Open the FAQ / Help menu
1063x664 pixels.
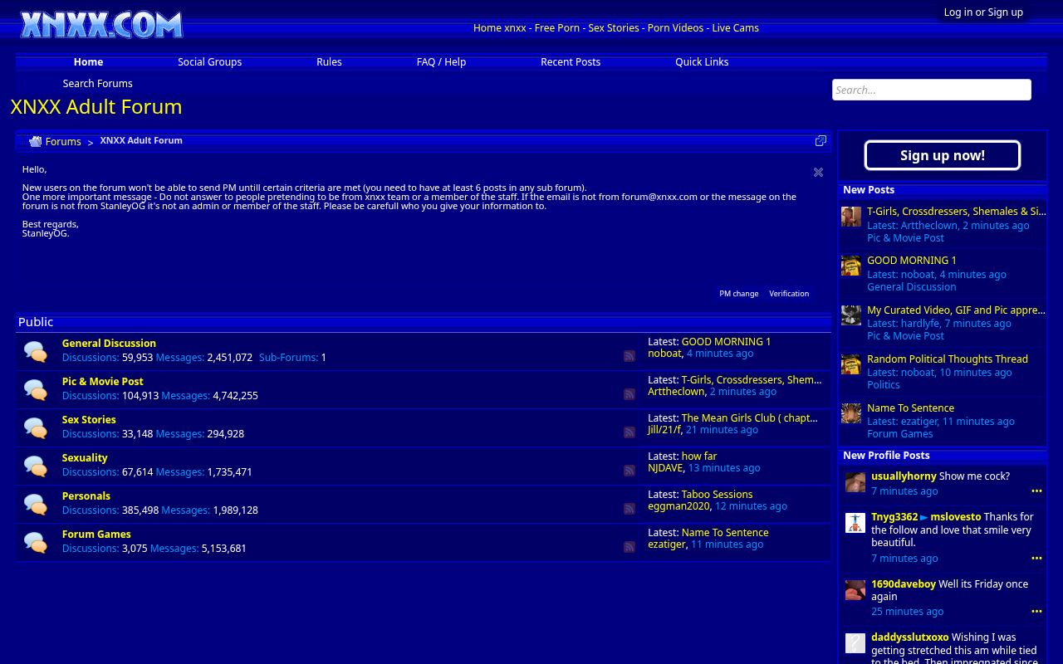[441, 61]
